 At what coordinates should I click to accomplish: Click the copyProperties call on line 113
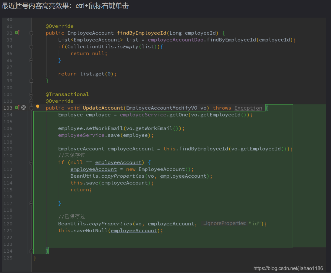tap(123, 176)
